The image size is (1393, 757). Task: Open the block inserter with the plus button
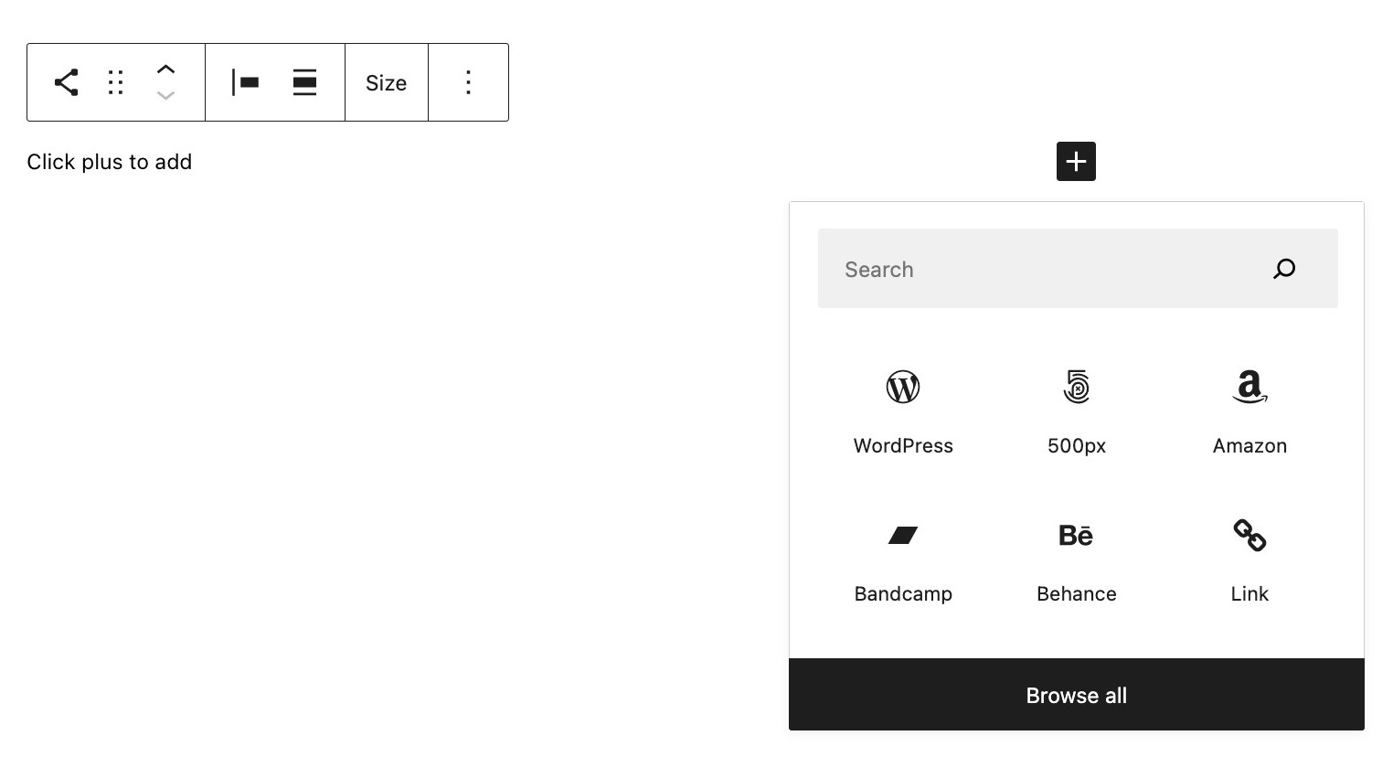(1076, 161)
